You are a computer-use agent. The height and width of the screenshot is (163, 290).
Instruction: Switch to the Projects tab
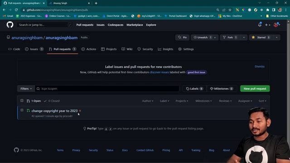(109, 49)
